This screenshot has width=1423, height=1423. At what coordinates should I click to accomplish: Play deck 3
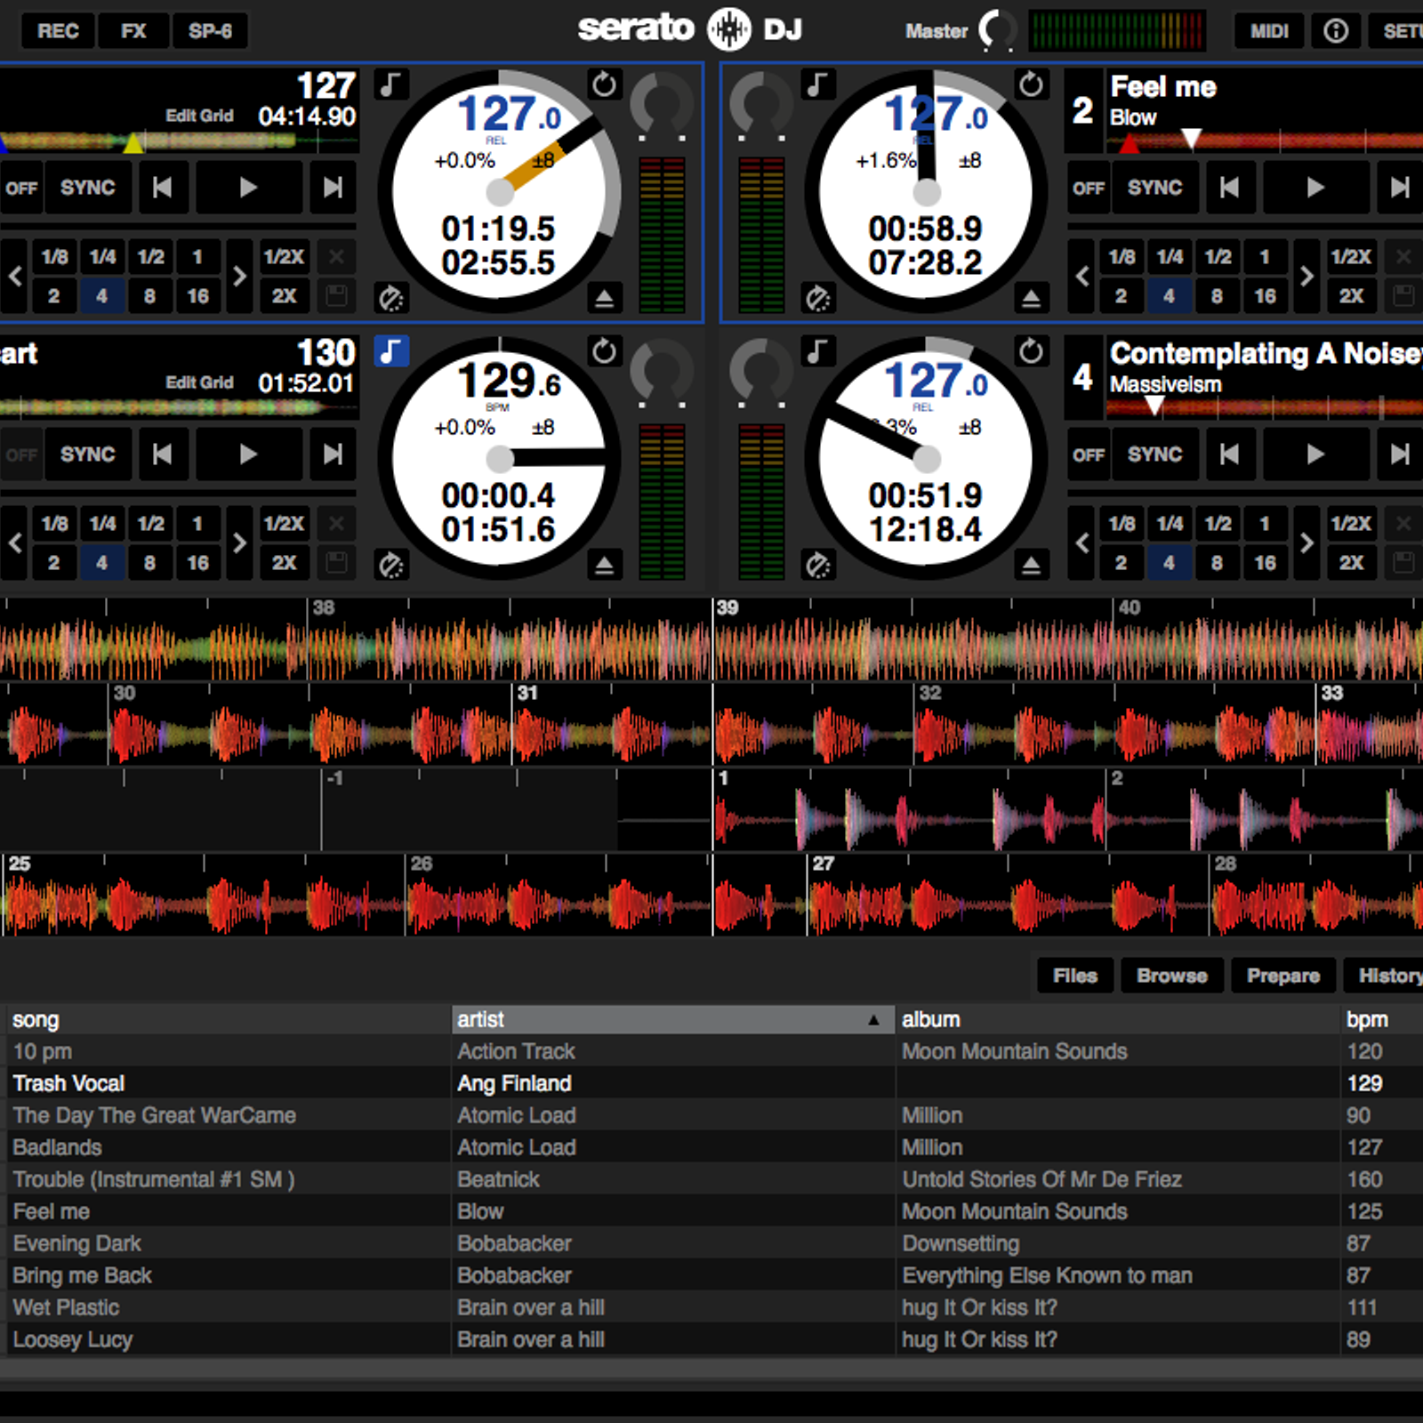coord(248,454)
